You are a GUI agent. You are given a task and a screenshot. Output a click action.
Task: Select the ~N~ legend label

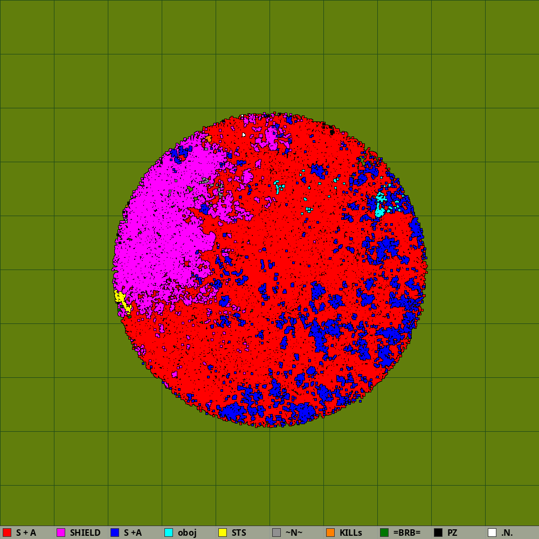click(x=294, y=533)
